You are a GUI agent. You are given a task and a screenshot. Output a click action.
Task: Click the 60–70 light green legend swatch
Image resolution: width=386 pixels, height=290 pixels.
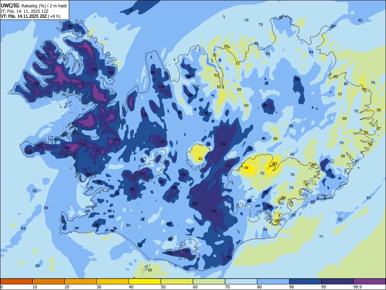click(x=209, y=281)
